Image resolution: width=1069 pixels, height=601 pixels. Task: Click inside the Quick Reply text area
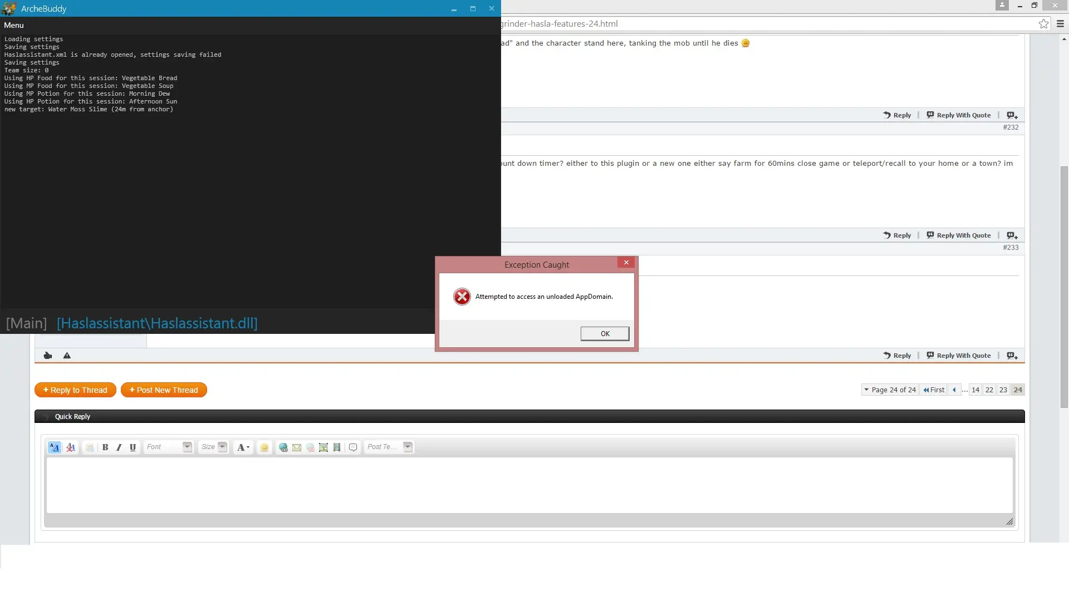pos(529,485)
